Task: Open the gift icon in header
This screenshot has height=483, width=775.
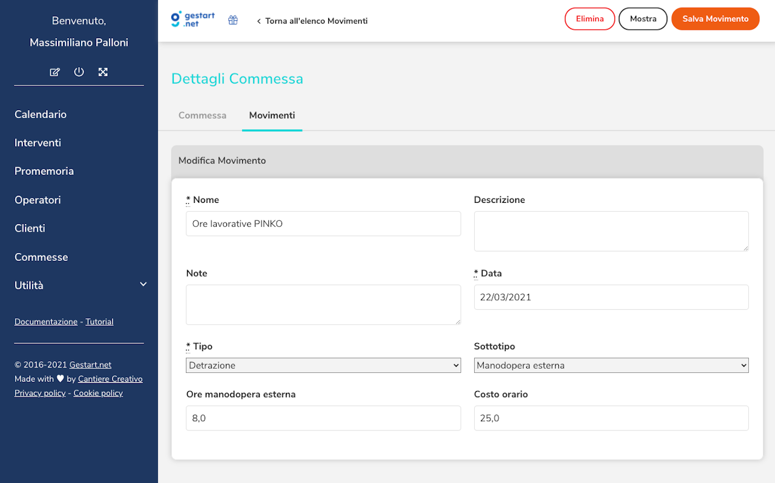Action: (x=233, y=20)
